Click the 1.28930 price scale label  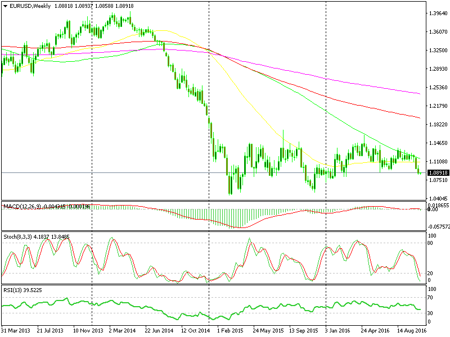pos(438,69)
